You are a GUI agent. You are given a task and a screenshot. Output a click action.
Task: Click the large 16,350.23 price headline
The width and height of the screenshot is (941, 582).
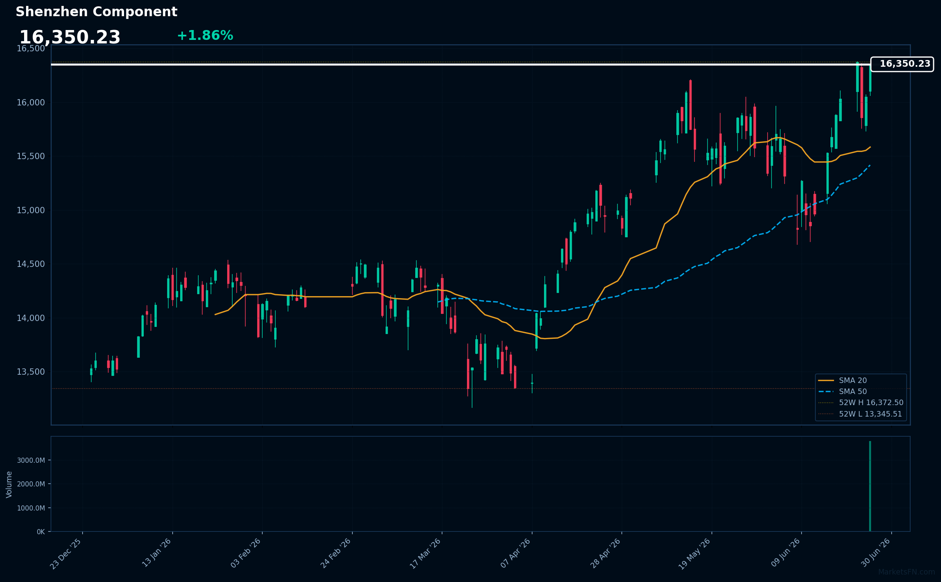pos(70,38)
